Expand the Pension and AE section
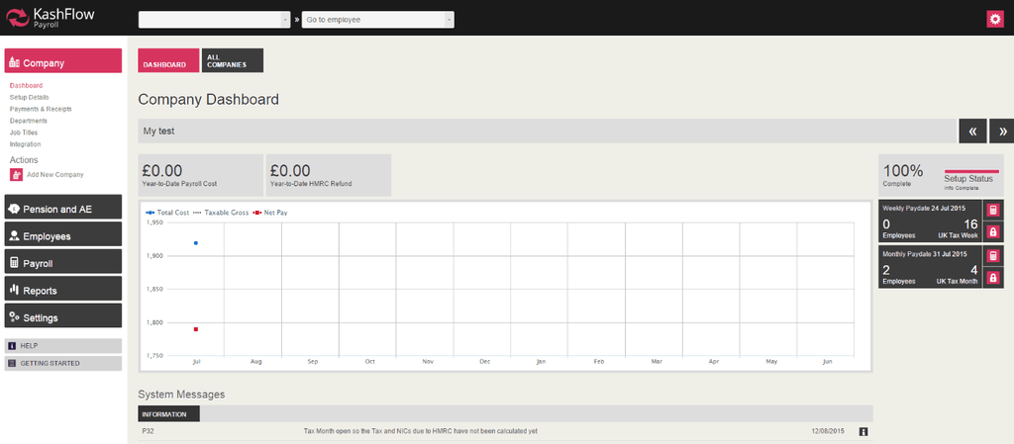The height and width of the screenshot is (444, 1014). point(63,209)
